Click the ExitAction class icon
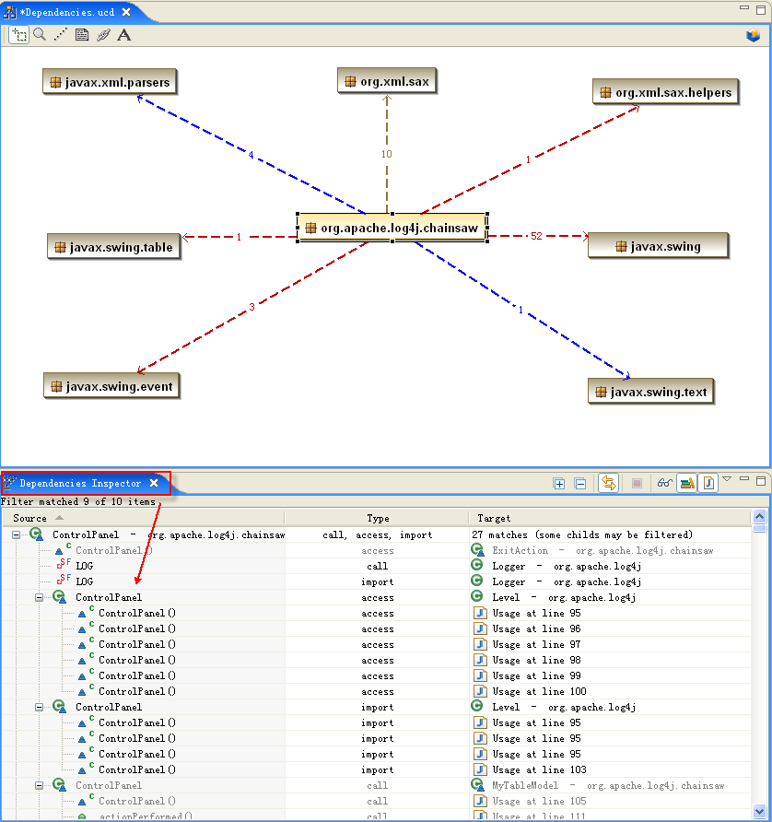 477,550
